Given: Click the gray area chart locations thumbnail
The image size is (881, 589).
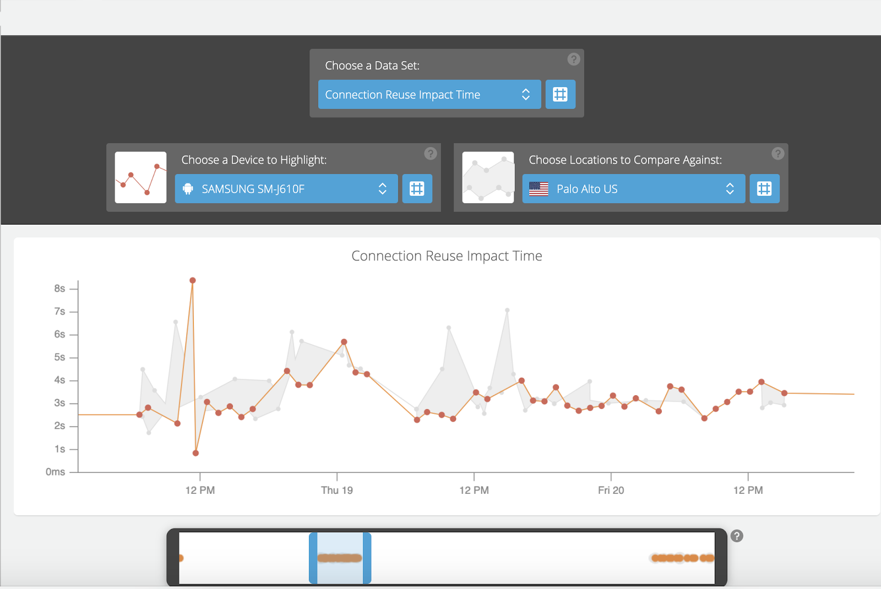Looking at the screenshot, I should tap(488, 177).
